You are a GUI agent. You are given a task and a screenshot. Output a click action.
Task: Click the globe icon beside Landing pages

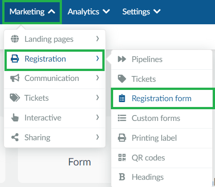(x=15, y=39)
